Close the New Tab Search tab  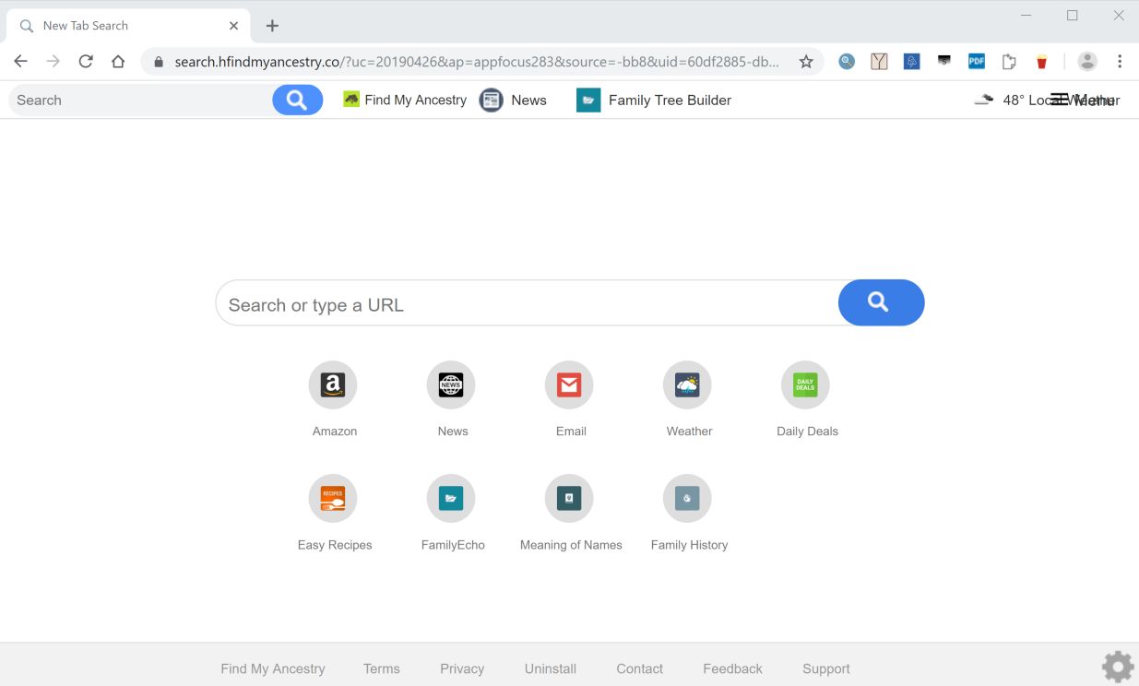[233, 26]
